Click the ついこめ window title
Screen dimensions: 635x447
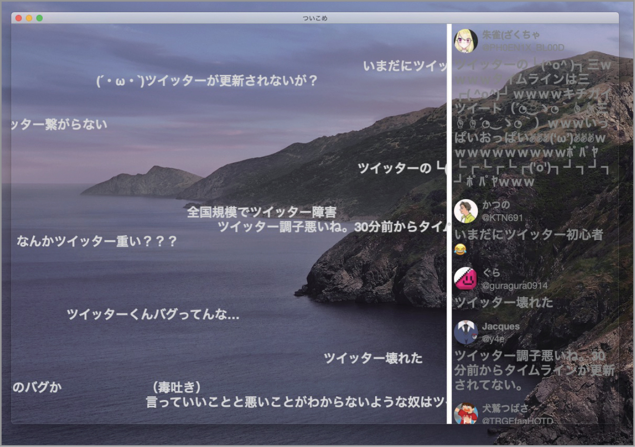[x=315, y=18]
